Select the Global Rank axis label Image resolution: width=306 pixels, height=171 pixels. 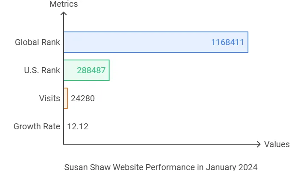[x=38, y=42]
